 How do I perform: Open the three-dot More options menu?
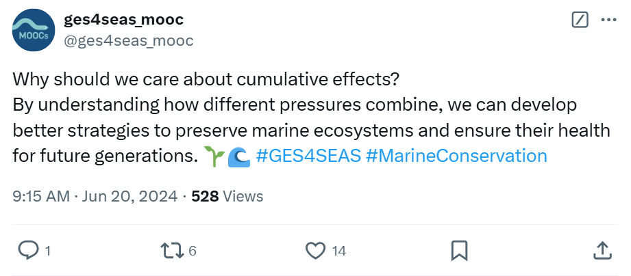point(608,20)
